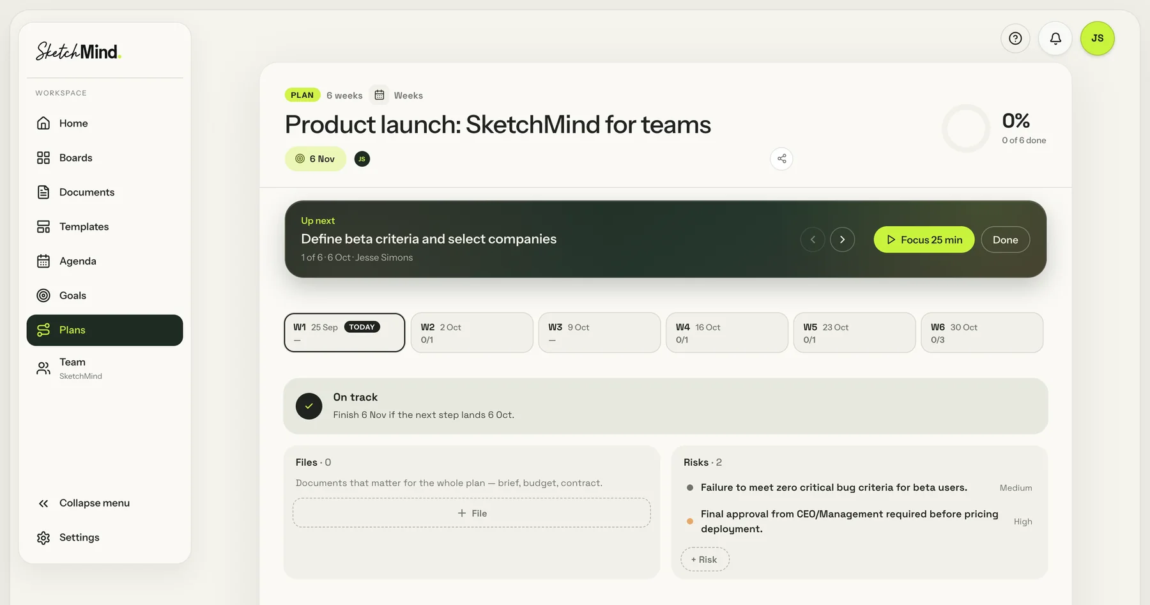
Task: Click the PLAN badge
Action: click(302, 95)
